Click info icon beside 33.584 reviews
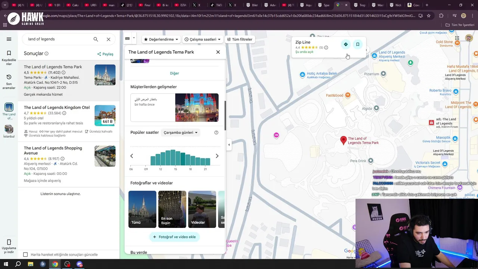The width and height of the screenshot is (478, 269). click(64, 113)
